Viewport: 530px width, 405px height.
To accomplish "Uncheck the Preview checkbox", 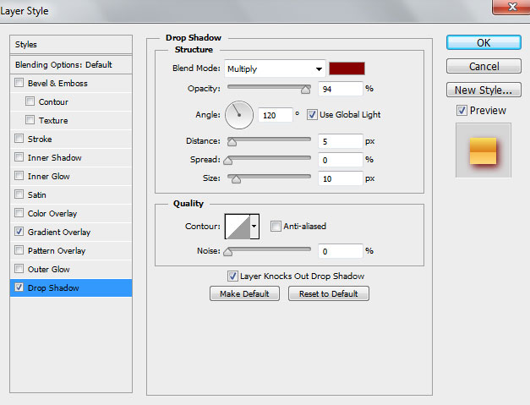I will (x=462, y=110).
